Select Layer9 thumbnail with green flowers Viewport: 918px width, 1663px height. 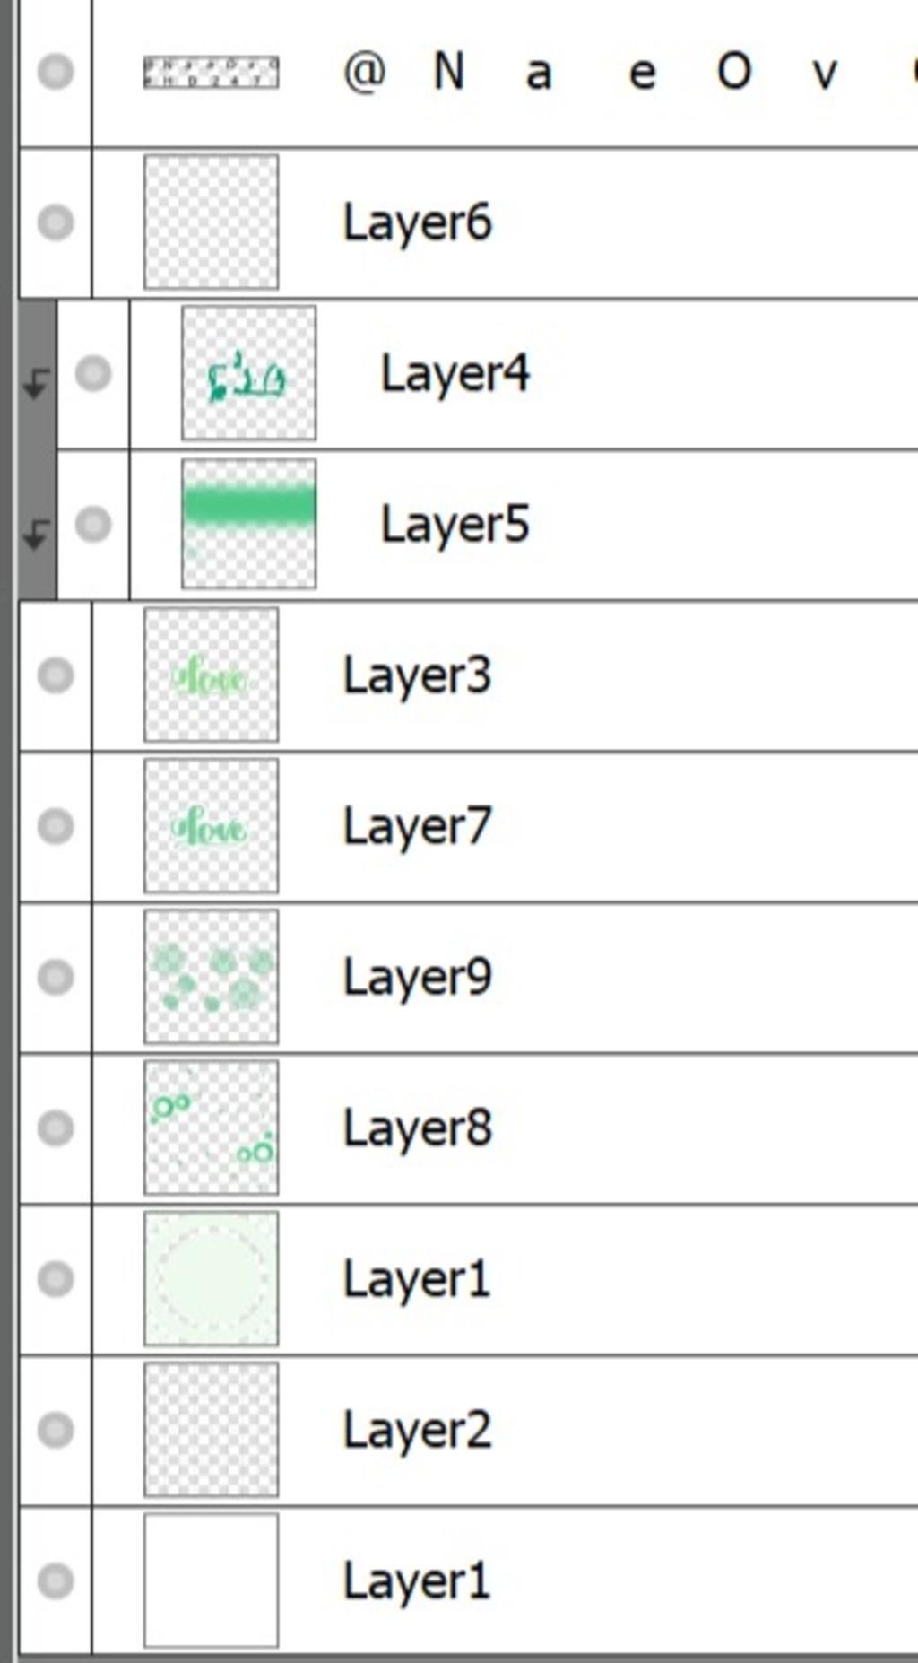(212, 976)
